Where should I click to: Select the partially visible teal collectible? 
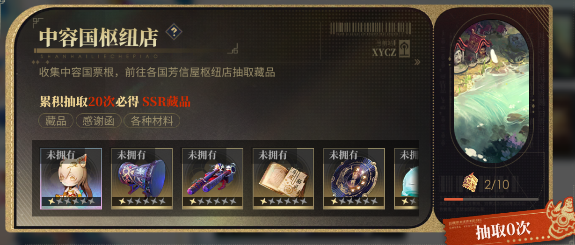pos(407,179)
